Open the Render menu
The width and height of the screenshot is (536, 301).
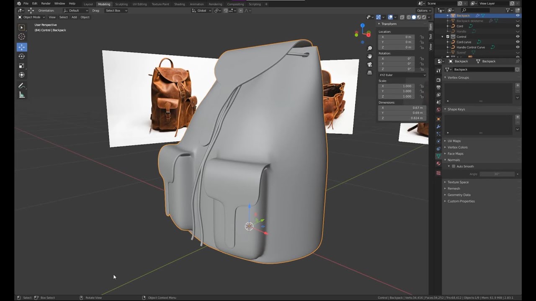[46, 4]
